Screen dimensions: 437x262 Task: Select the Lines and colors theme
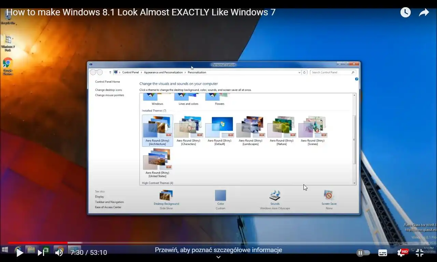[x=188, y=99]
